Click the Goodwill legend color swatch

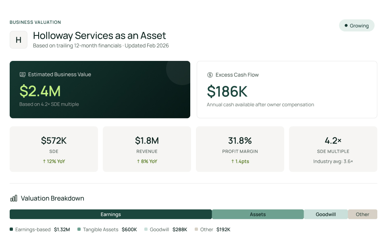[146, 229]
